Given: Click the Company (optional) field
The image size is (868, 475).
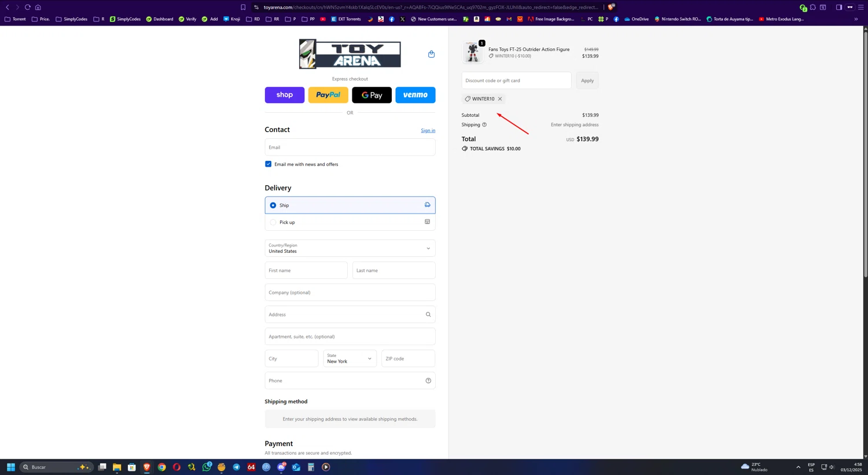Looking at the screenshot, I should point(350,293).
